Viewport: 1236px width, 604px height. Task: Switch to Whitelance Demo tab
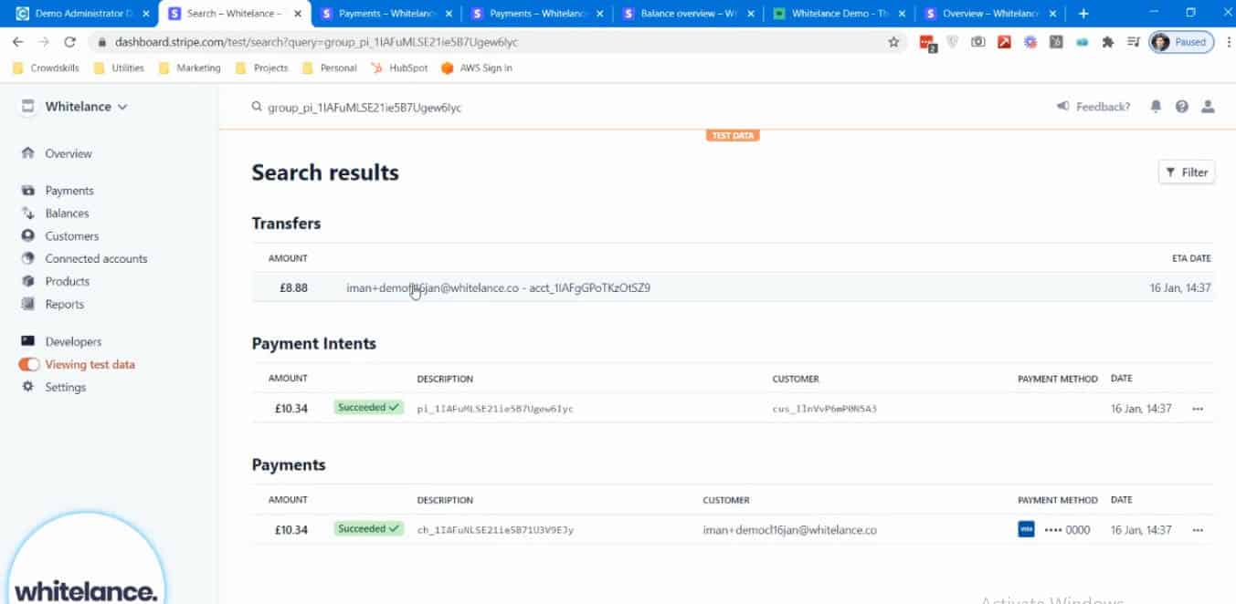tap(840, 14)
